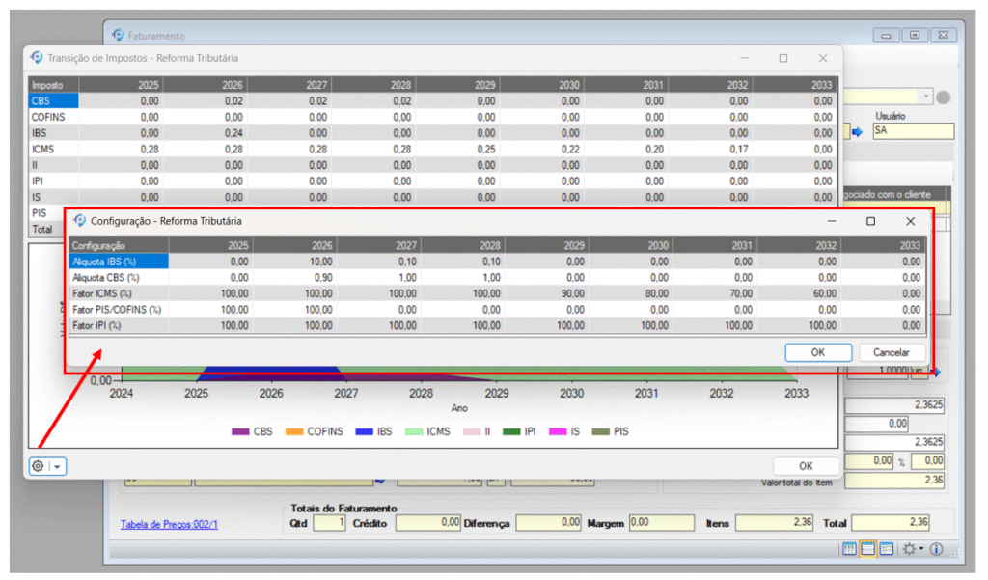Open the Tabela de Preços:002/1 link
This screenshot has width=988, height=580.
click(171, 524)
